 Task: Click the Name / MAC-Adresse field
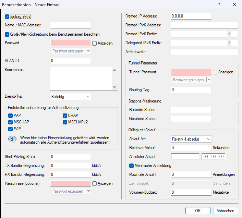pos(70,25)
